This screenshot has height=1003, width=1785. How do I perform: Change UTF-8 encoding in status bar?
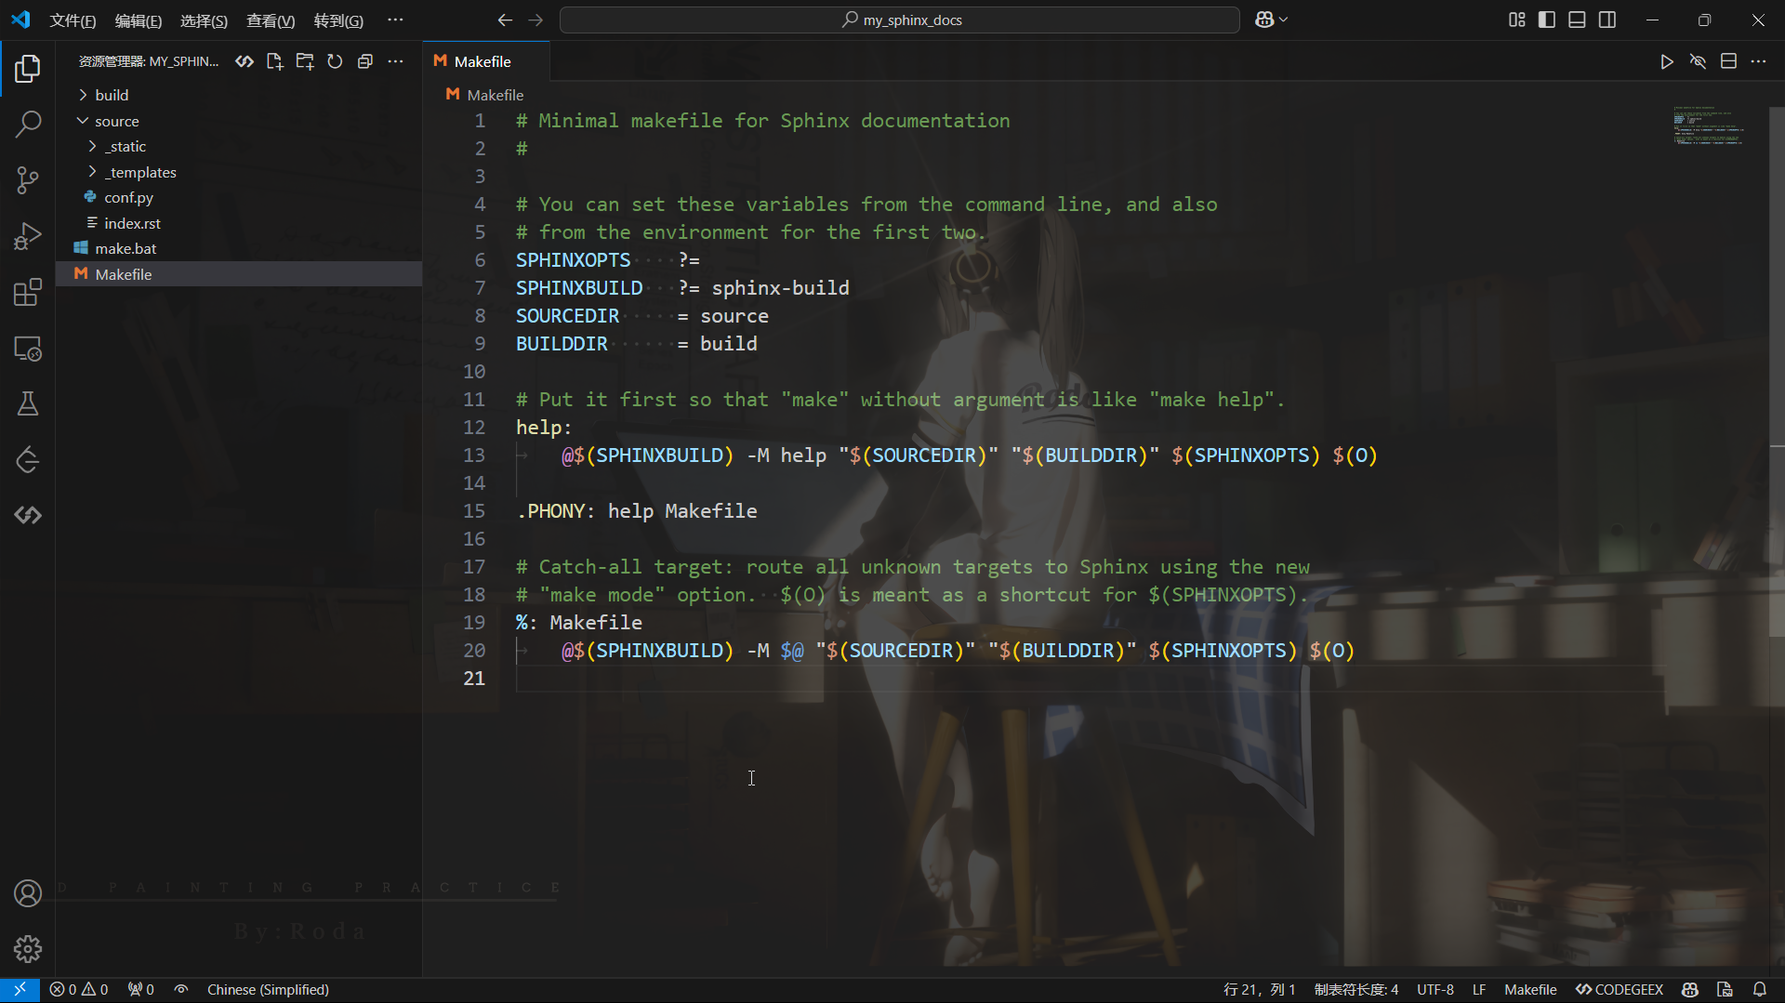point(1435,989)
